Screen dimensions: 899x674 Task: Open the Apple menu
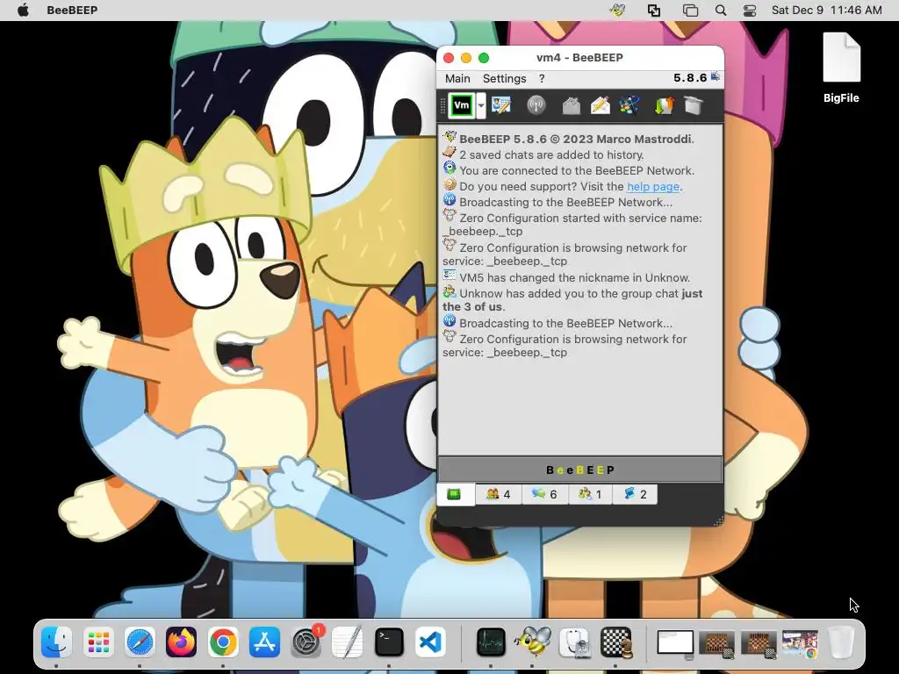click(x=23, y=11)
